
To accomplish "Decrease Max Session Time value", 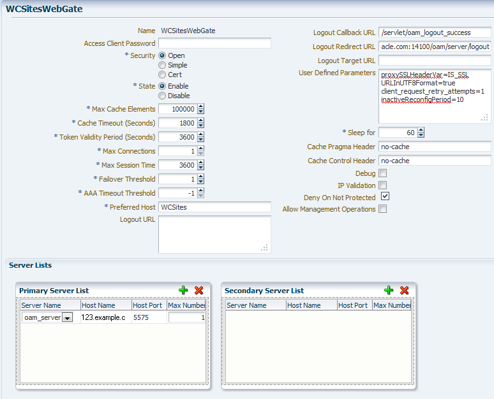I will point(200,168).
